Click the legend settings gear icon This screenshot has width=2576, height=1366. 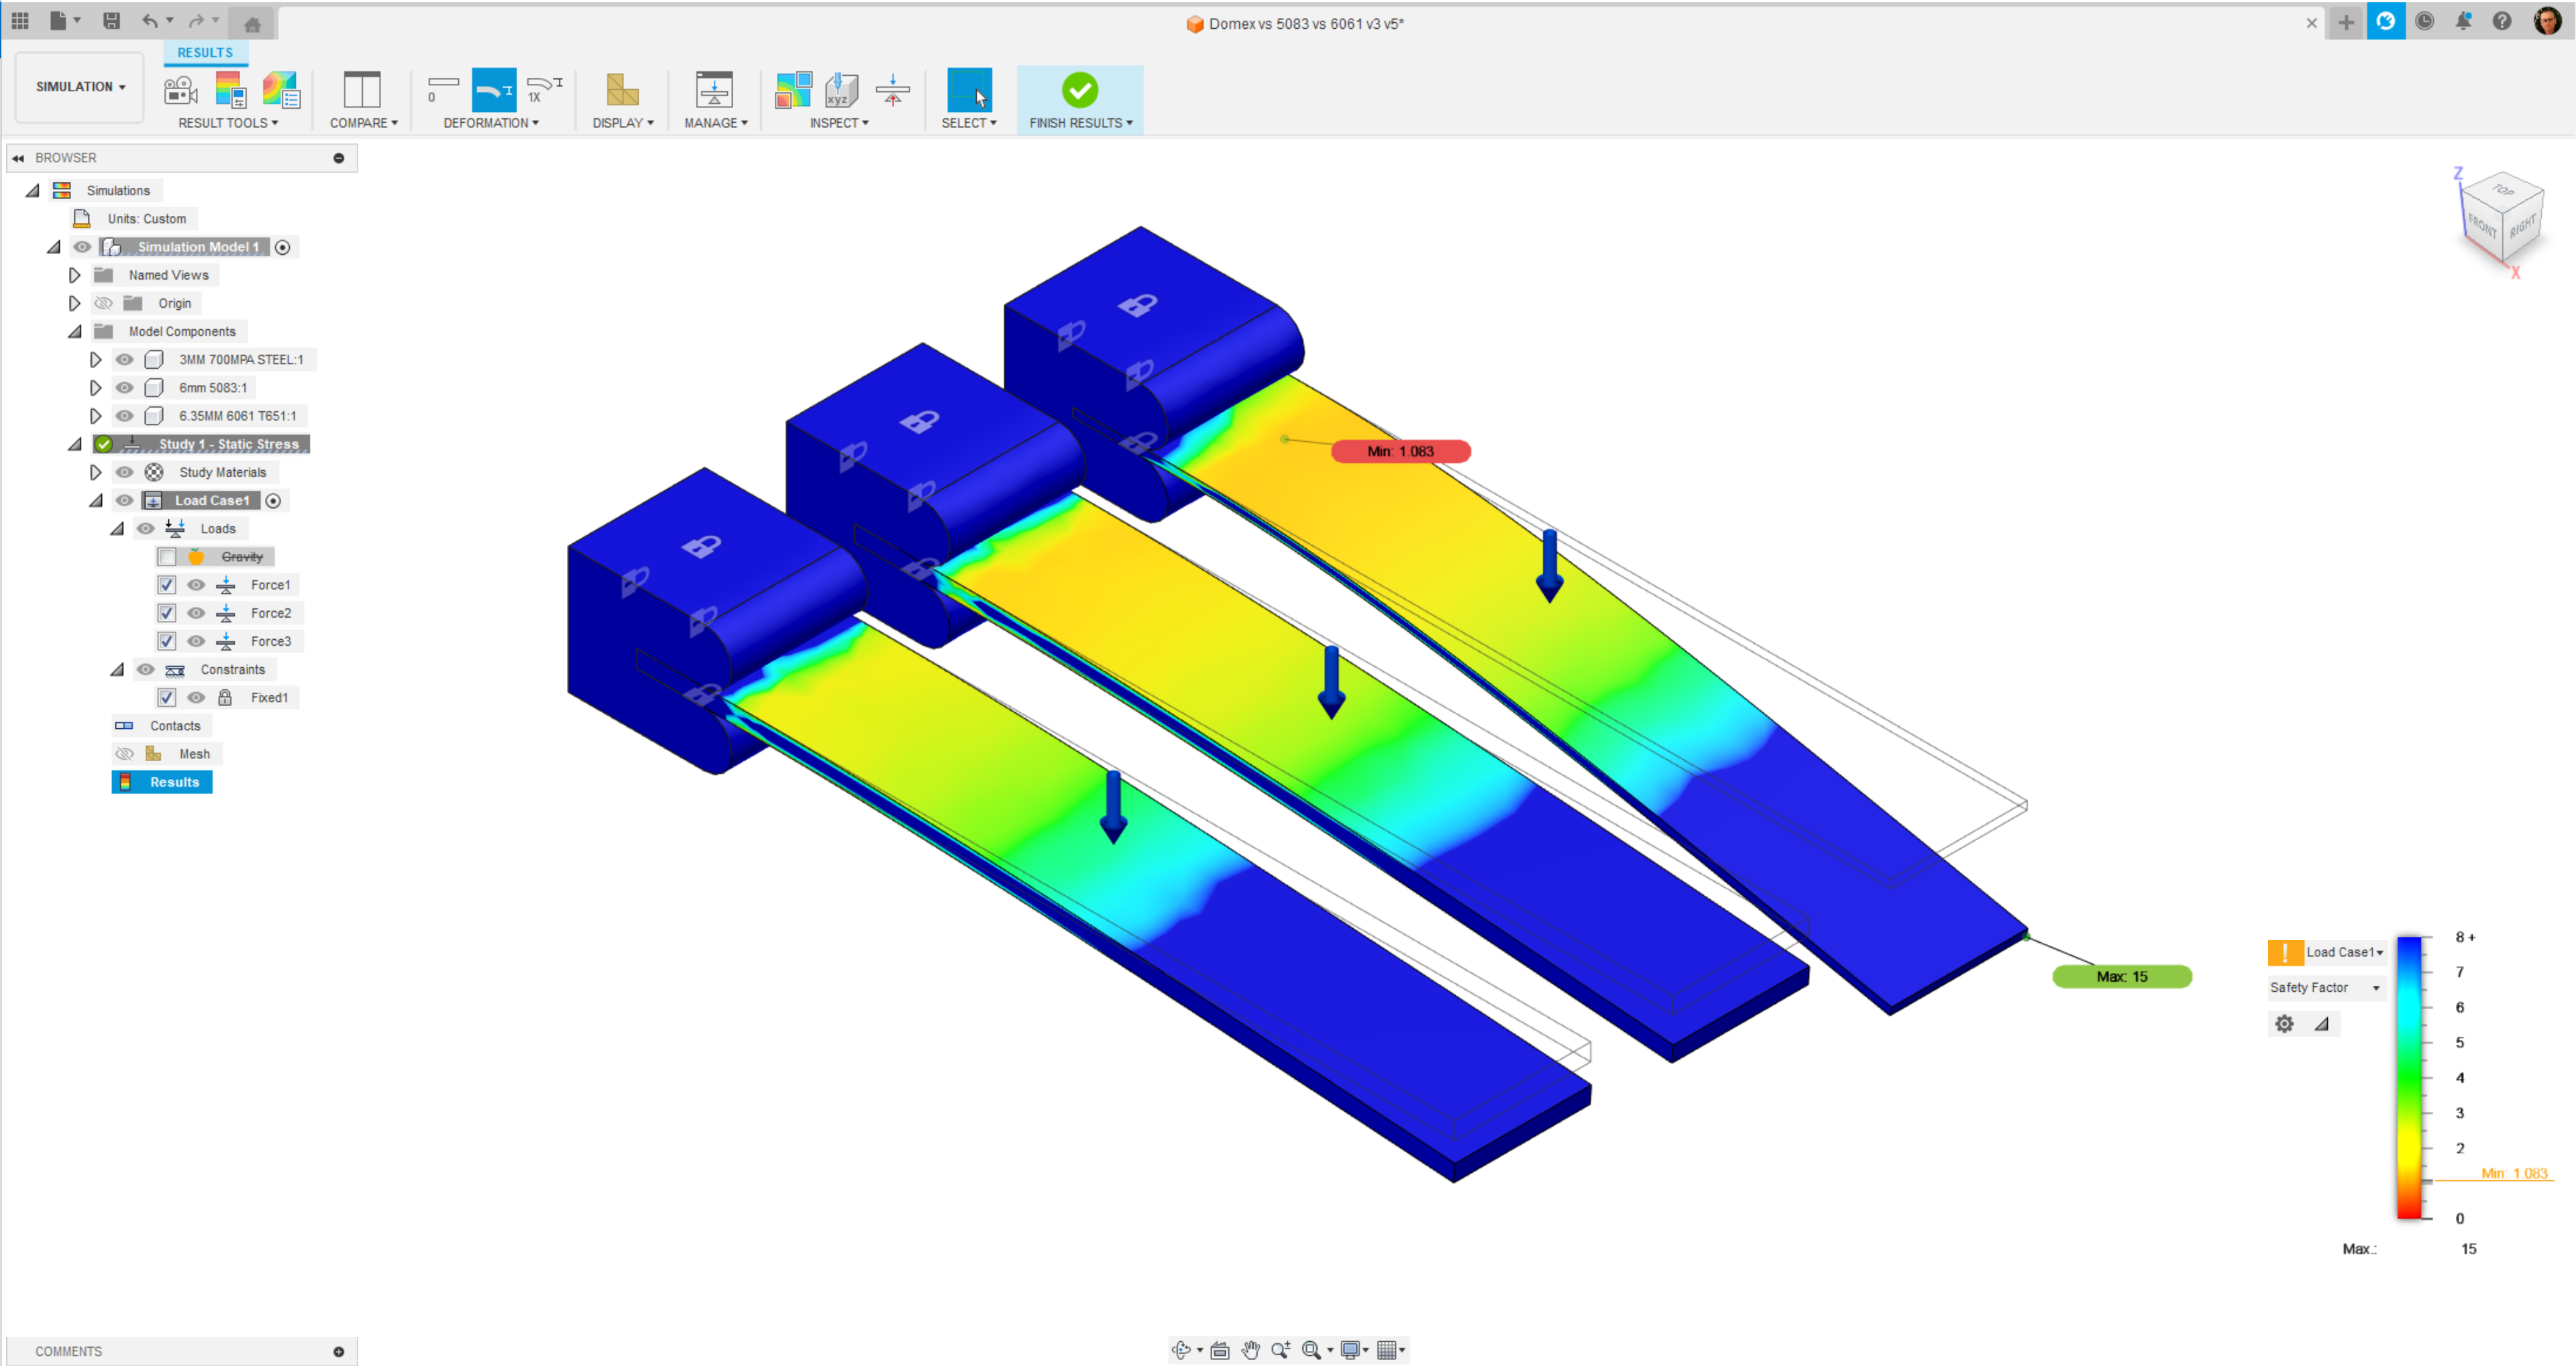(2284, 1023)
